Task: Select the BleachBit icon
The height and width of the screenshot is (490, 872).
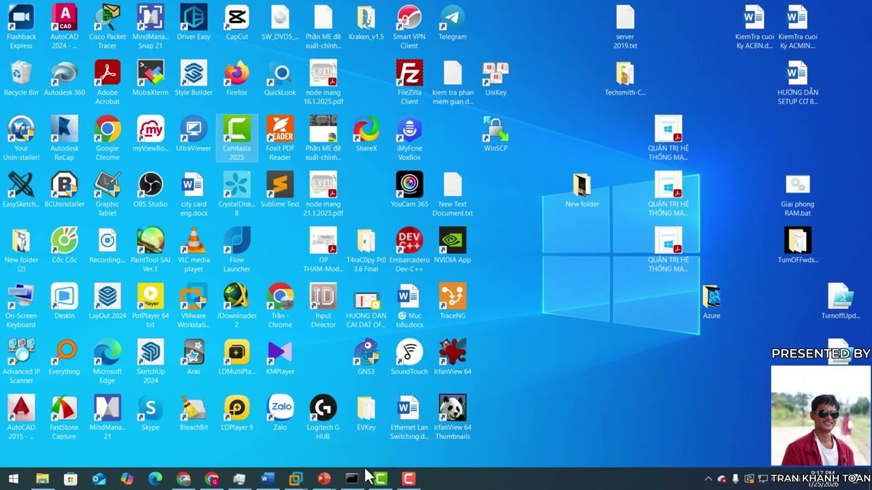Action: click(x=193, y=413)
